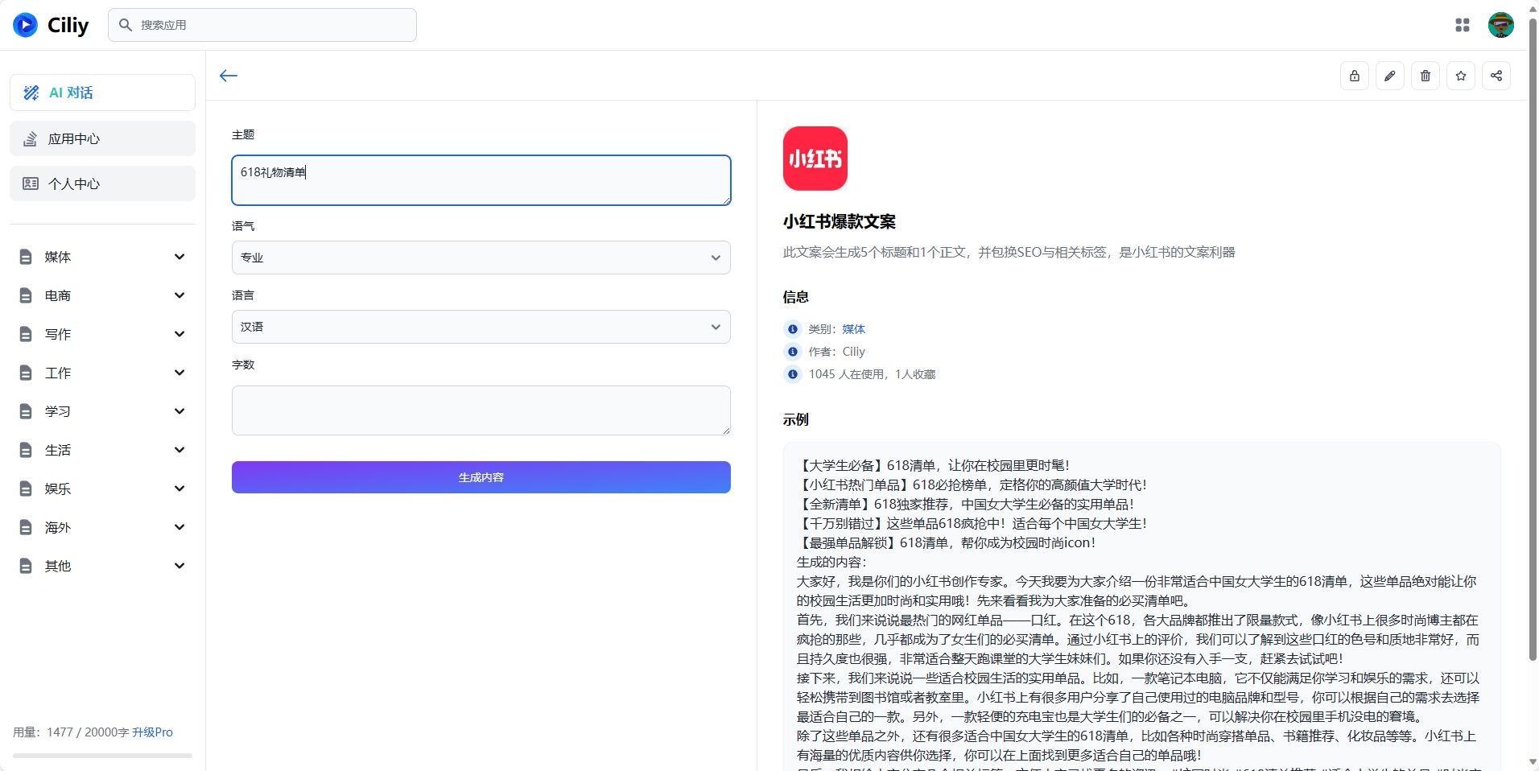Open the 个人中心 menu item

pos(102,183)
